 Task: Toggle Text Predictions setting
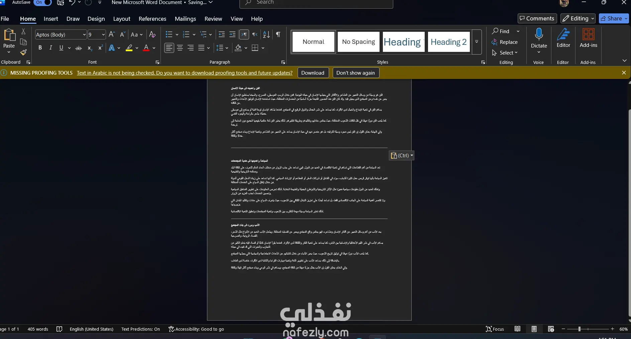click(x=140, y=329)
